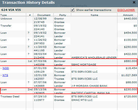
Task: Open the DISCLAIMER link
Action: [126, 10]
